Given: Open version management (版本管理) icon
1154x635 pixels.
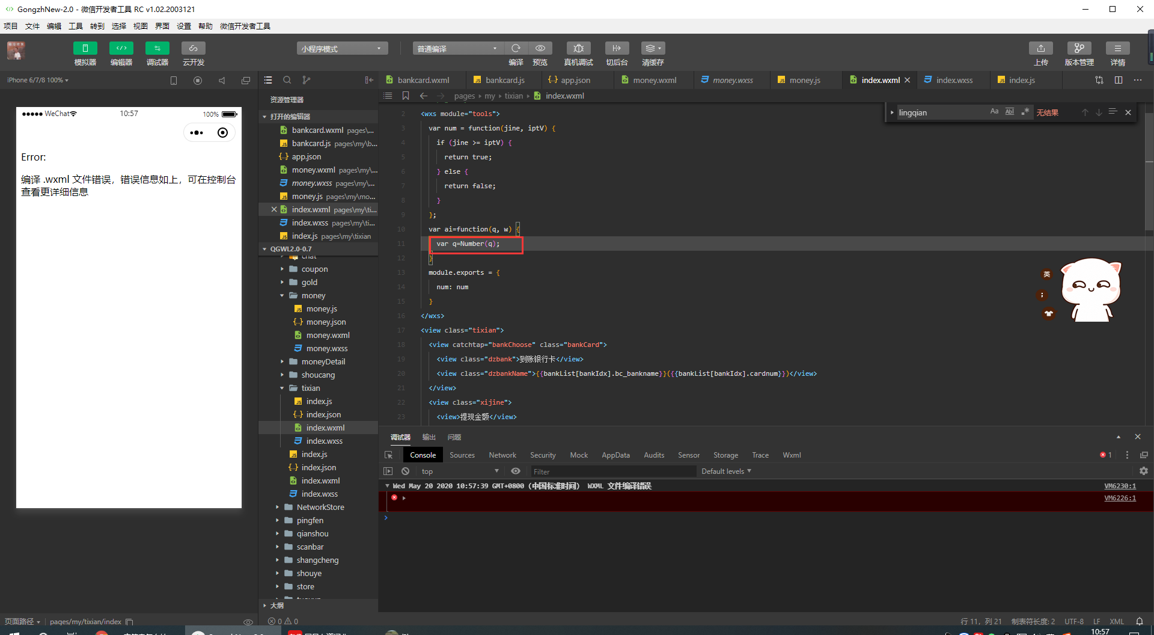Looking at the screenshot, I should tap(1079, 48).
